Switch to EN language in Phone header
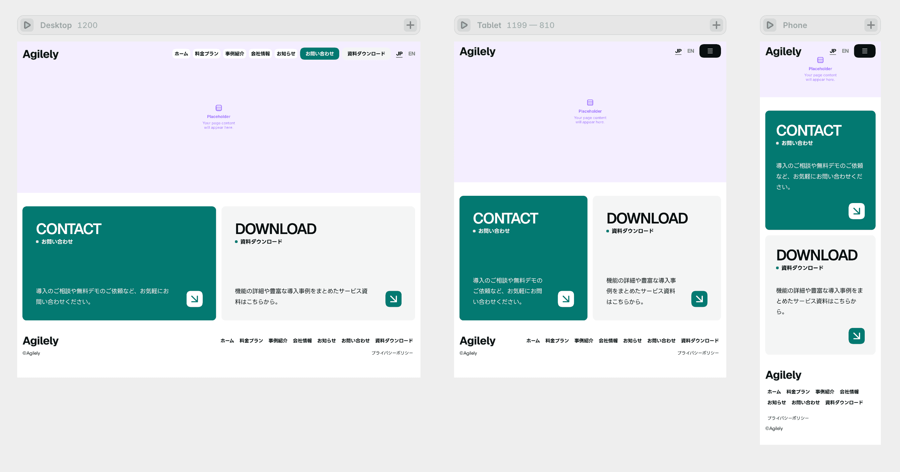The height and width of the screenshot is (472, 900). tap(845, 51)
